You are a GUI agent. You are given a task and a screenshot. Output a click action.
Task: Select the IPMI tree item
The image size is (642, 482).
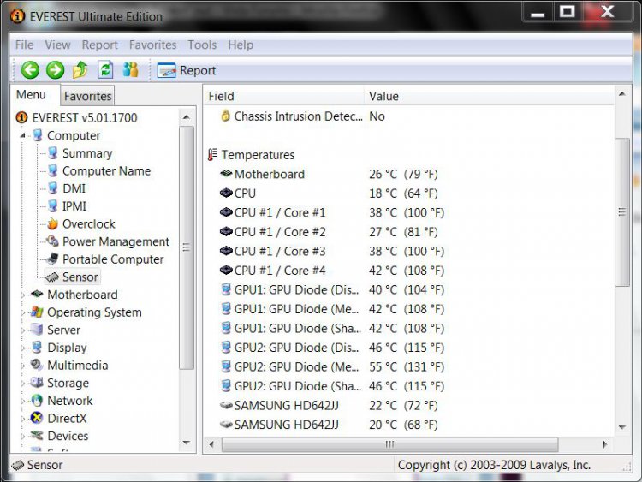tap(74, 206)
